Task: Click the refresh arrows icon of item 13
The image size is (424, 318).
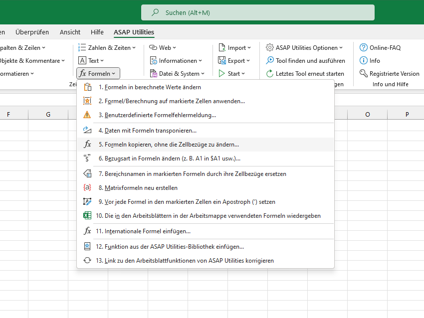Action: click(87, 261)
